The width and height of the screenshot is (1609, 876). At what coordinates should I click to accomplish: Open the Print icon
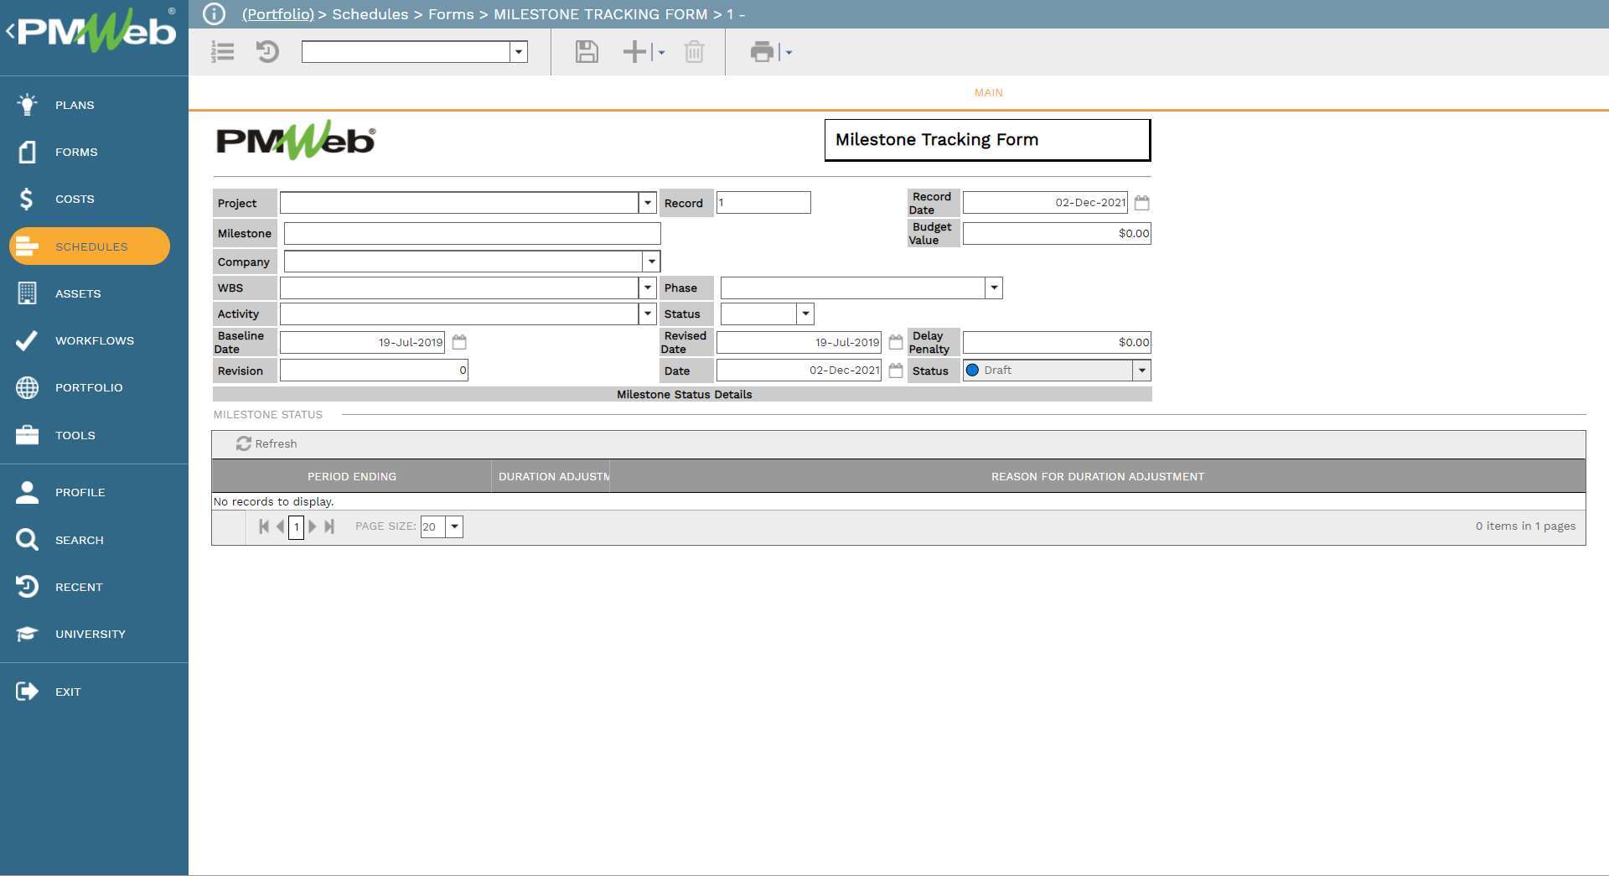tap(761, 52)
